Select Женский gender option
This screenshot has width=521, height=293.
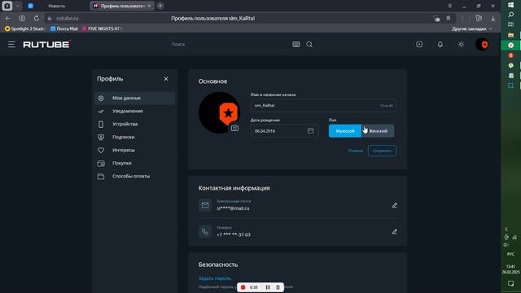point(378,131)
